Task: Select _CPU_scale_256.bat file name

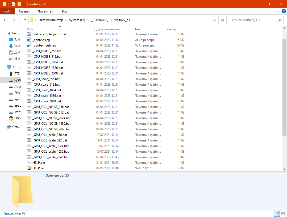Action: 46,79
